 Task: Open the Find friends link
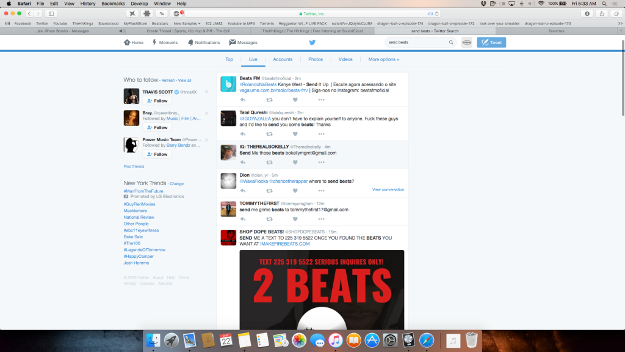pos(134,166)
